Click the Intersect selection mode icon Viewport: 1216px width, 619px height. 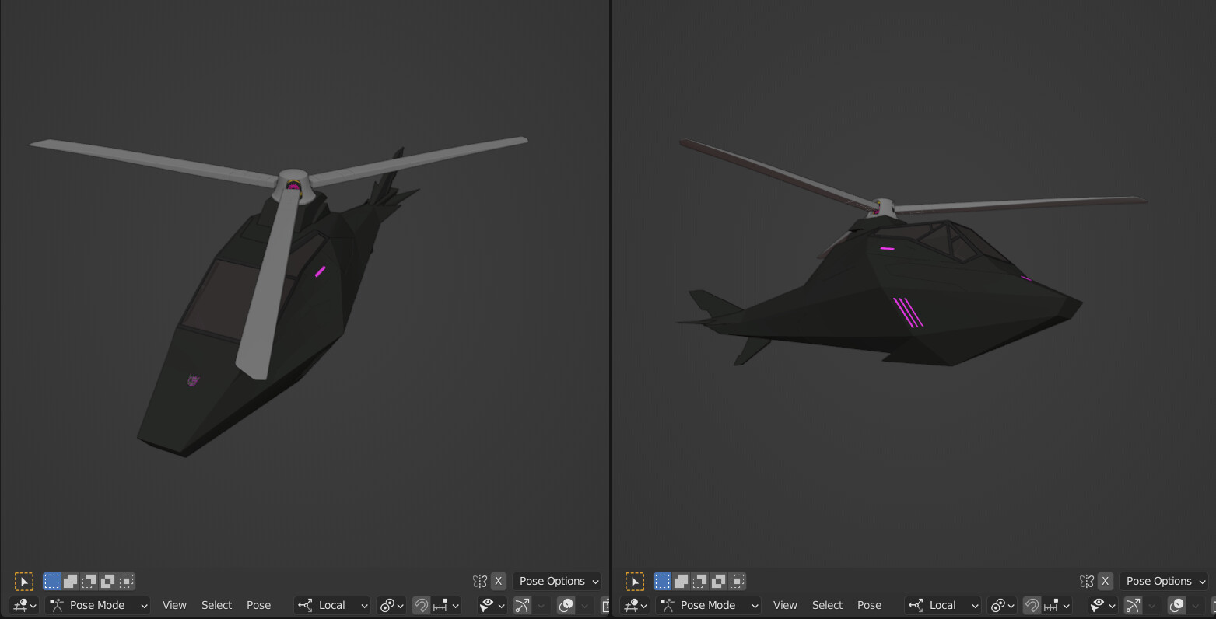126,581
